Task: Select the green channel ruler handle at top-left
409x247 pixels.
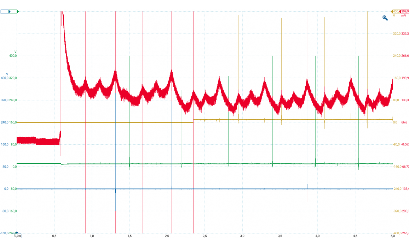Action: coord(17,12)
